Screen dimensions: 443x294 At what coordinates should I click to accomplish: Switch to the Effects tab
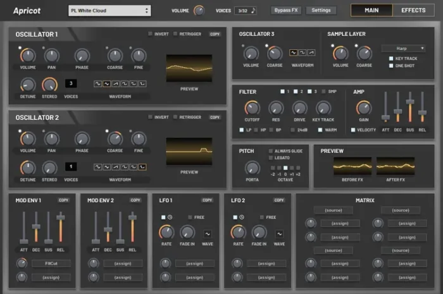[413, 10]
